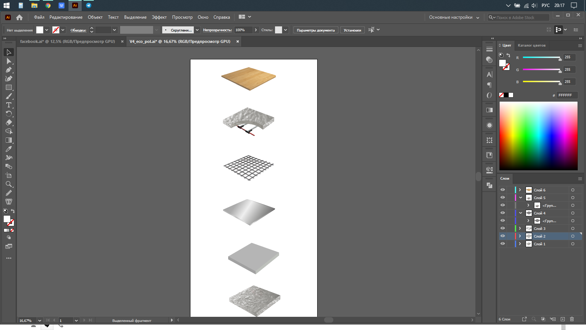Collapse layer Слой 5
The image size is (586, 330).
tap(520, 198)
